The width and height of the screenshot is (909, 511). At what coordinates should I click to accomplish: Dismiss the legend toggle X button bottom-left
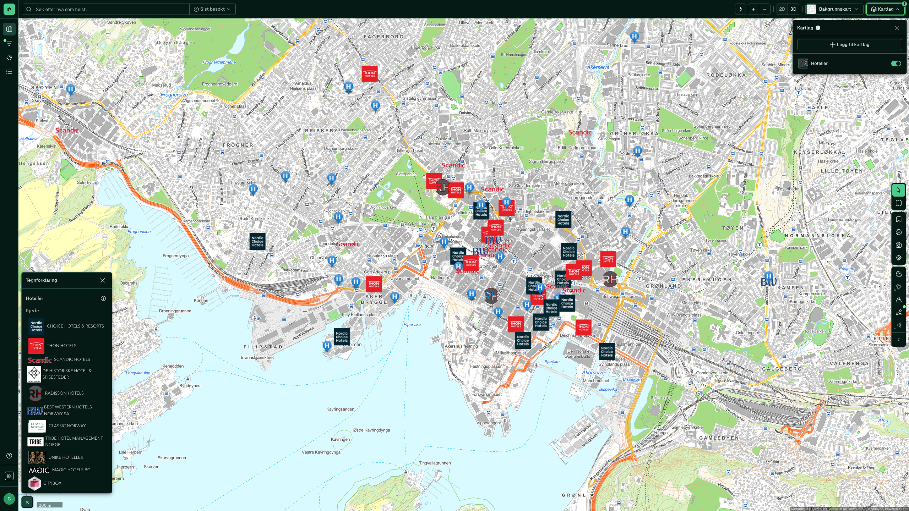(27, 502)
